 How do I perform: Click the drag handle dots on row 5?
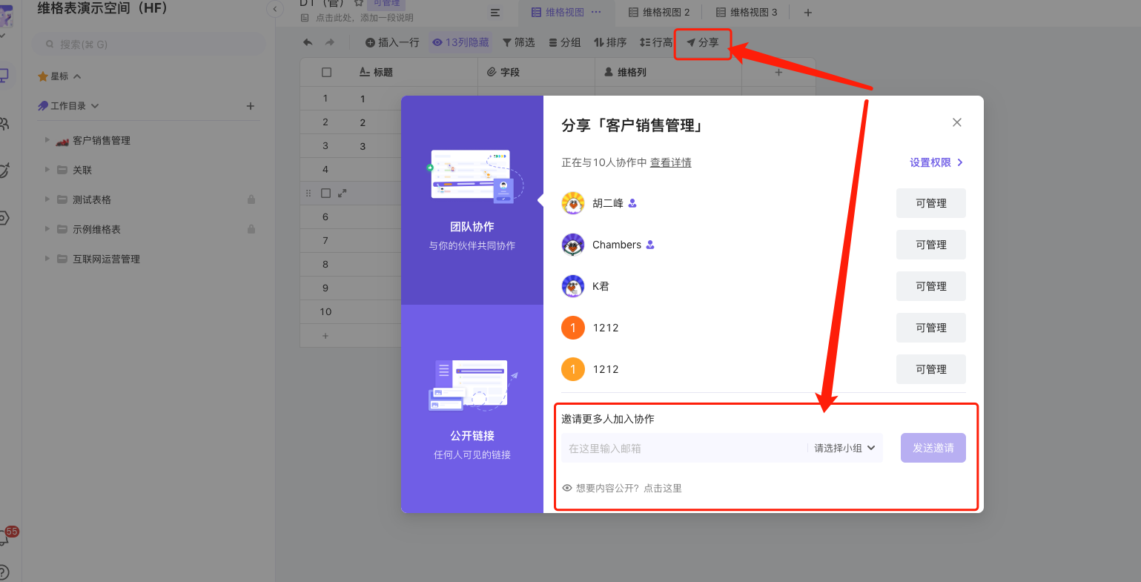coord(308,193)
